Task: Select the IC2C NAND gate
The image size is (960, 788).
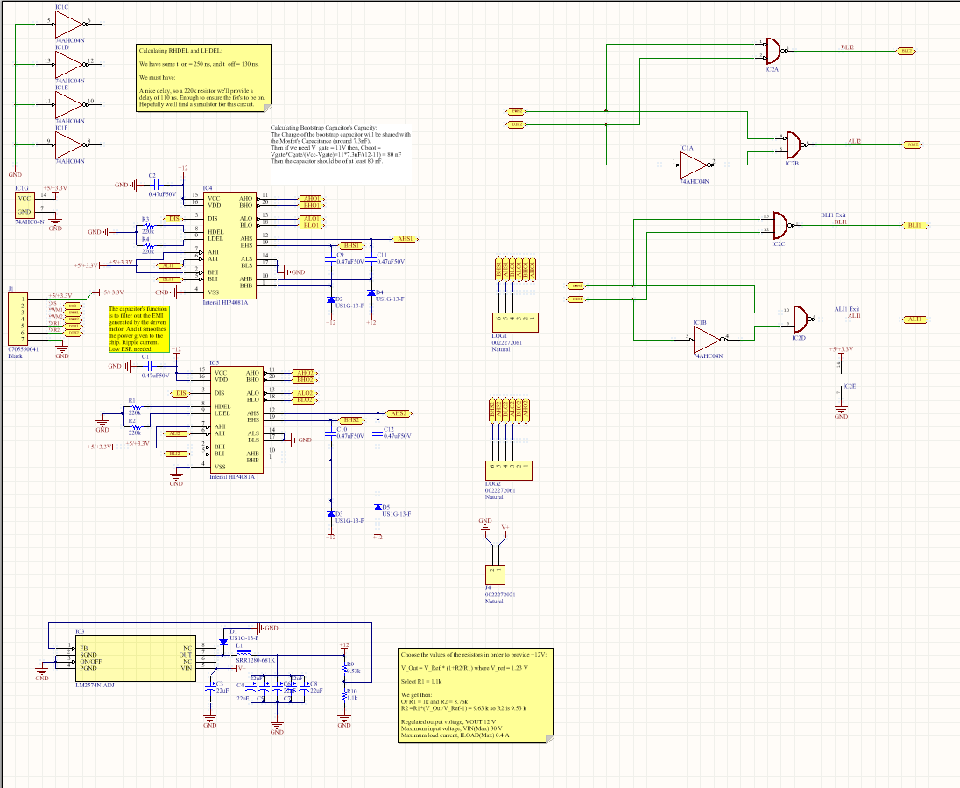Action: tap(780, 226)
